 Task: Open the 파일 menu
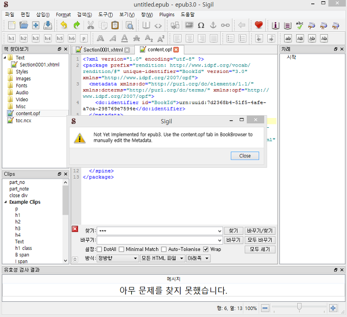coord(9,14)
